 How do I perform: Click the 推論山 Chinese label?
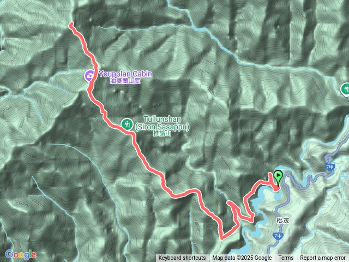[x=163, y=133]
